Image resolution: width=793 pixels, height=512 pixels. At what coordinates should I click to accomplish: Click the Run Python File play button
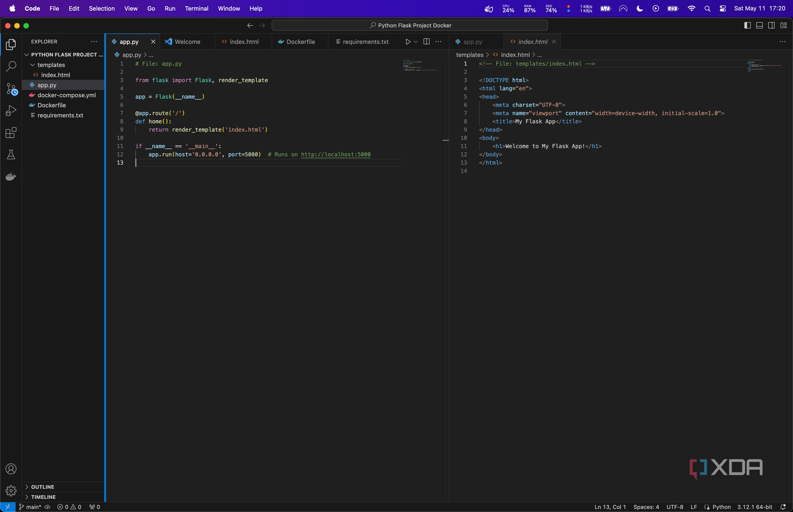pos(408,42)
